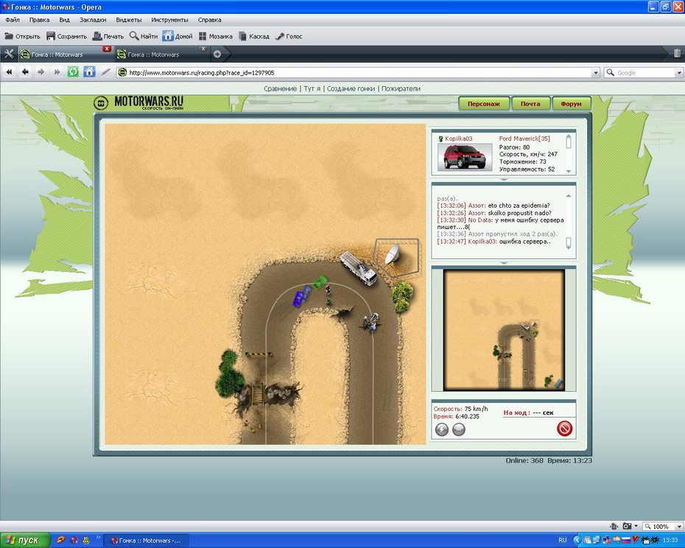This screenshot has width=685, height=548.
Task: Open a new tab with plus button
Action: [217, 55]
